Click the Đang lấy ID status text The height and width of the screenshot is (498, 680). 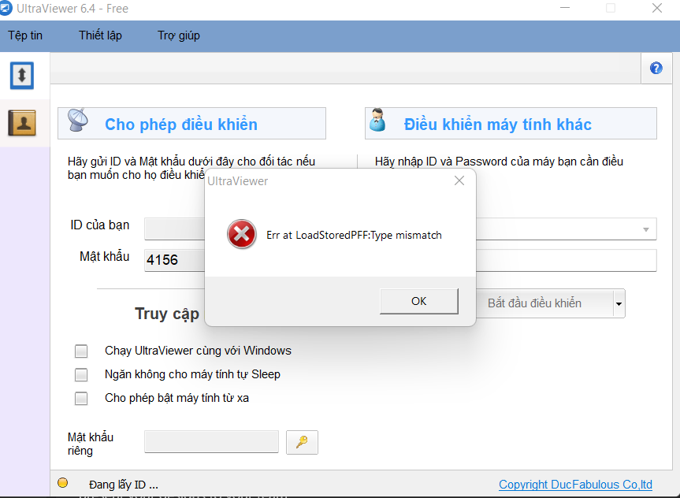click(x=124, y=485)
